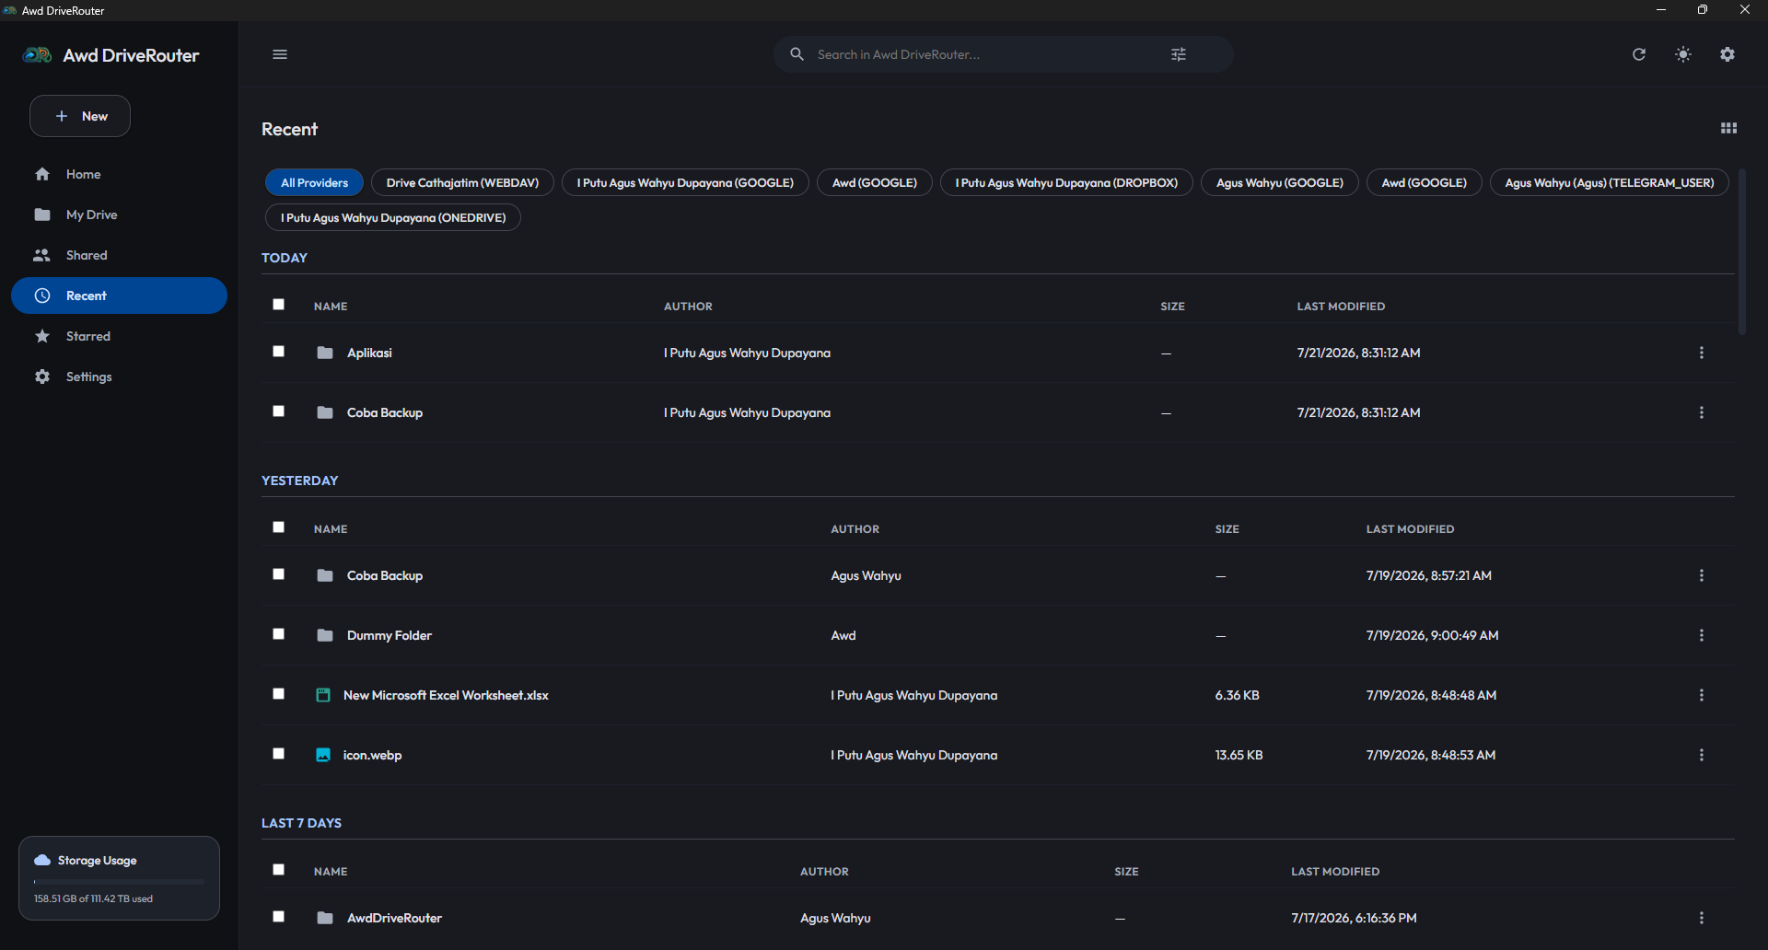The height and width of the screenshot is (950, 1768).
Task: Open Shared section in sidebar
Action: pos(119,255)
